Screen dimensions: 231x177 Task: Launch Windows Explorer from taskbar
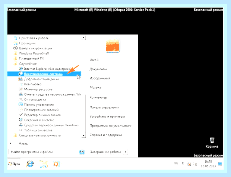pyautogui.click(x=43, y=164)
